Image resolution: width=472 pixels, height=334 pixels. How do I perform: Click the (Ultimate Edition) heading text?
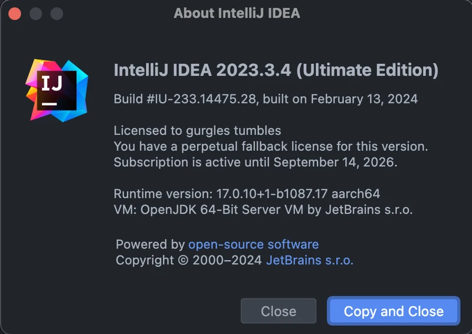click(x=367, y=70)
